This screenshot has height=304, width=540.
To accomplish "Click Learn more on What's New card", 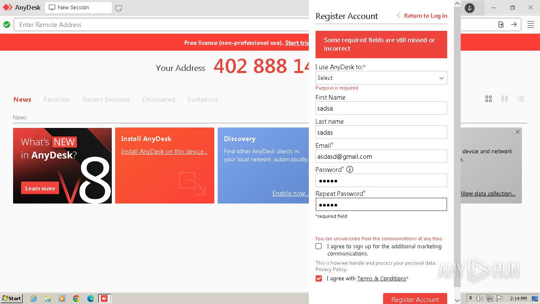I will click(x=40, y=188).
